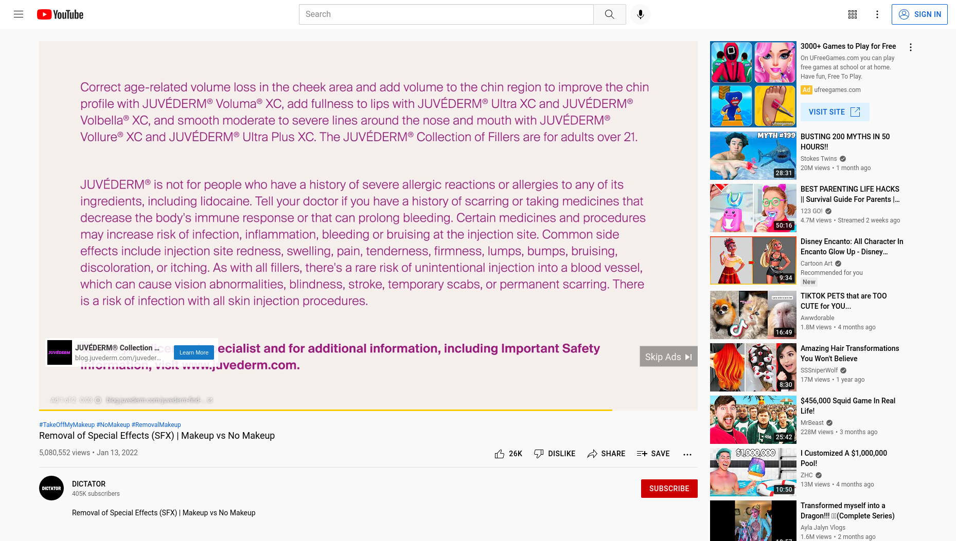The width and height of the screenshot is (956, 541).
Task: Open the DICTATOR channel name link
Action: click(x=88, y=484)
